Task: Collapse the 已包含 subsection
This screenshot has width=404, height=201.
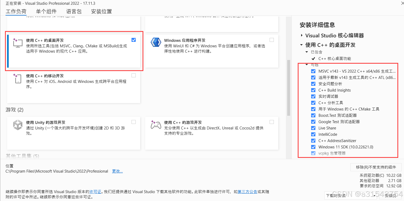Action: pyautogui.click(x=307, y=52)
